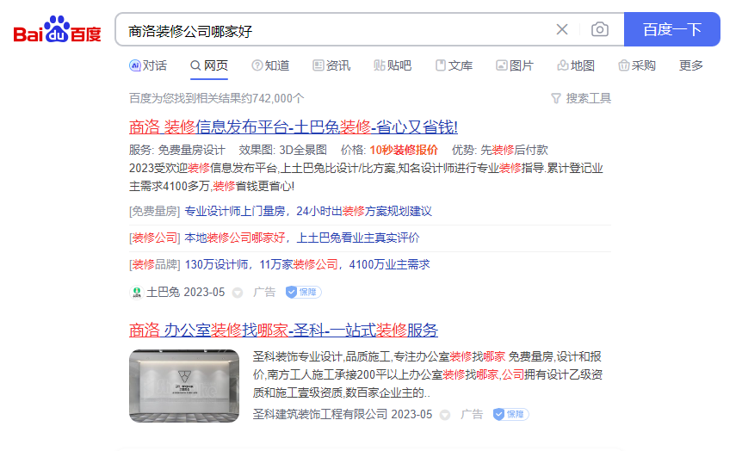Open the 知道 tab
Viewport: 742px width, 451px height.
tap(270, 65)
